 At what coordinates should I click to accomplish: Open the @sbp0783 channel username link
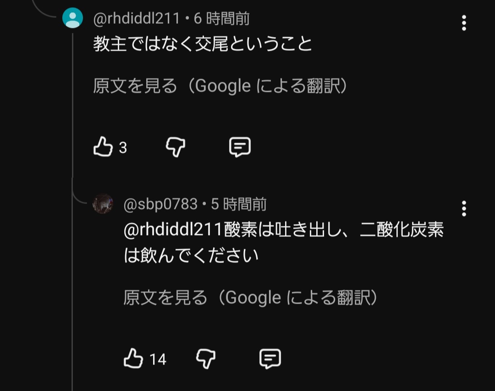pos(160,204)
